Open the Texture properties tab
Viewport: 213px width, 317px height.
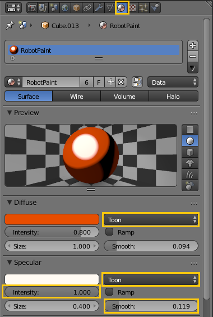[x=132, y=8]
